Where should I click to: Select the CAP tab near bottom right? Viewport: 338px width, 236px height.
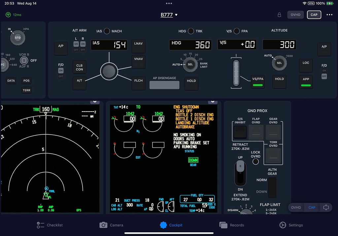click(312, 207)
